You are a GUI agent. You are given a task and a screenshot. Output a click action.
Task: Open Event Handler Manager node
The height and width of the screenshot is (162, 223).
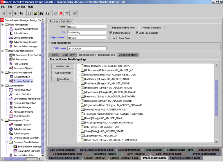point(29,147)
